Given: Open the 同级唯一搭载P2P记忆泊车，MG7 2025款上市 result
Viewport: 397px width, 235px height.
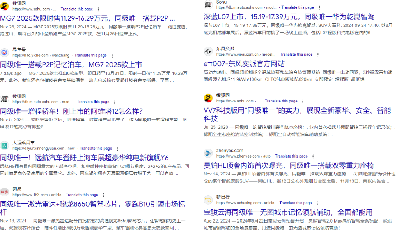Looking at the screenshot, I should (x=71, y=65).
